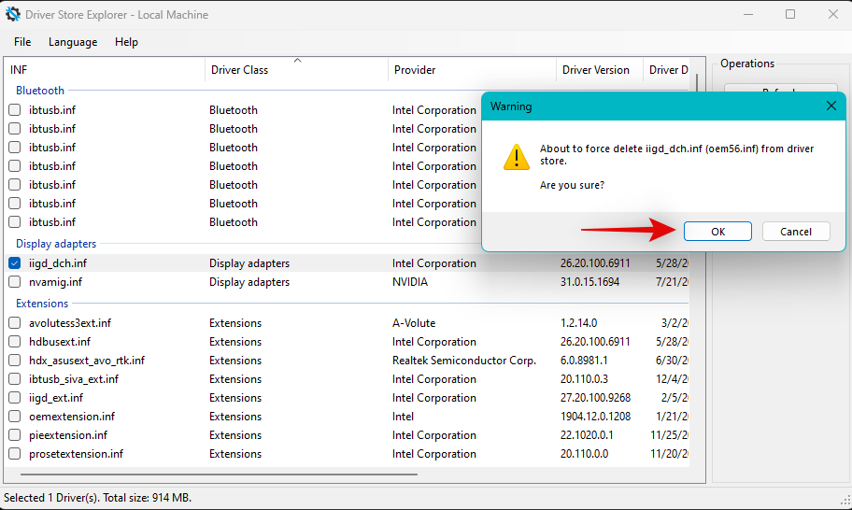
Task: Click the Realtek Semiconductor Corp. provider cell
Action: point(464,361)
